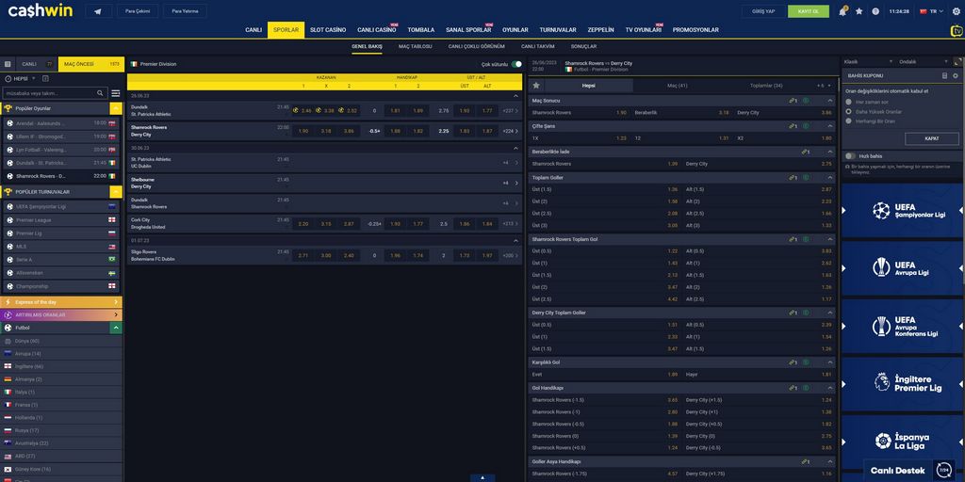Viewport: 965px width, 482px height.
Task: Open the bet slip settings gear
Action: [956, 75]
